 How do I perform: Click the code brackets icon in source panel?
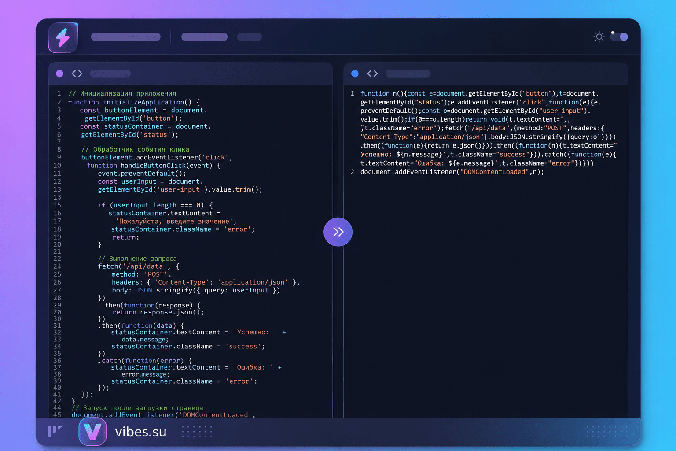(x=77, y=74)
